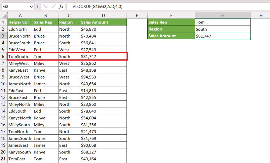Select column A header

[x=20, y=16]
